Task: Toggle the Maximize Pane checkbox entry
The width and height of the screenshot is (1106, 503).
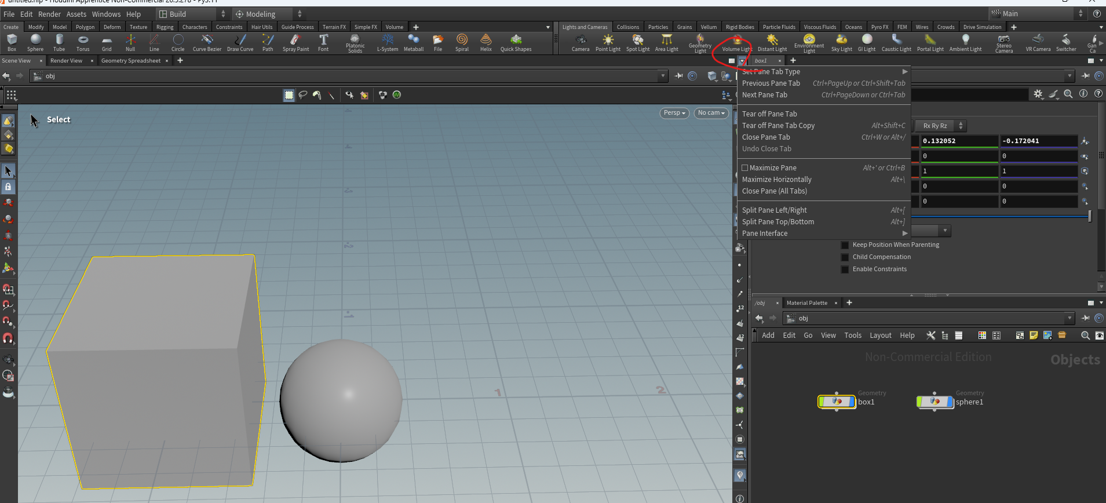Action: point(745,168)
